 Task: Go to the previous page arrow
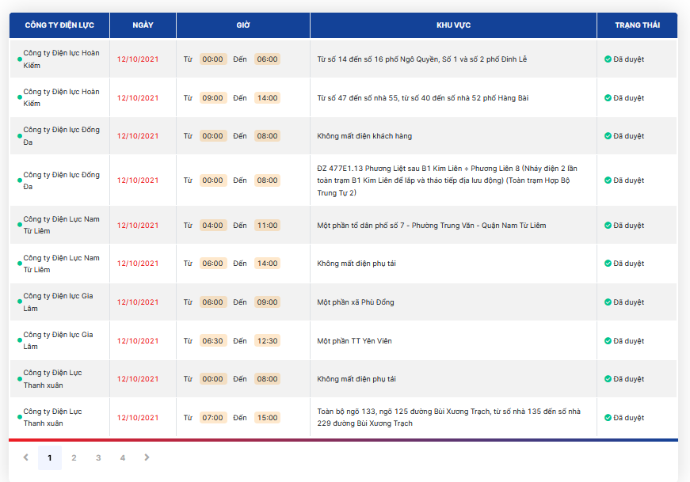[26, 457]
